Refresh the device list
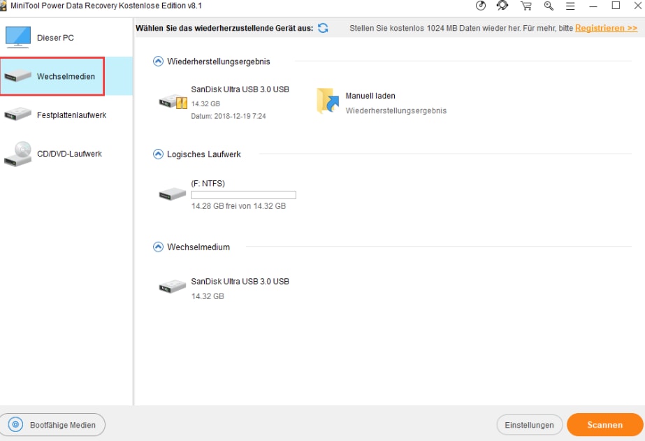This screenshot has height=441, width=645. (323, 28)
